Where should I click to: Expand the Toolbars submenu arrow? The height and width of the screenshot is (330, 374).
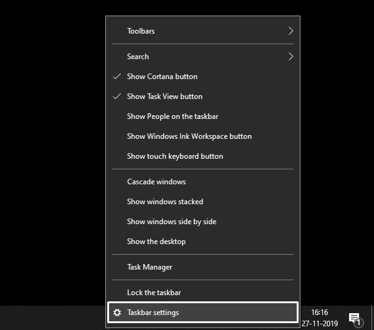tap(290, 31)
